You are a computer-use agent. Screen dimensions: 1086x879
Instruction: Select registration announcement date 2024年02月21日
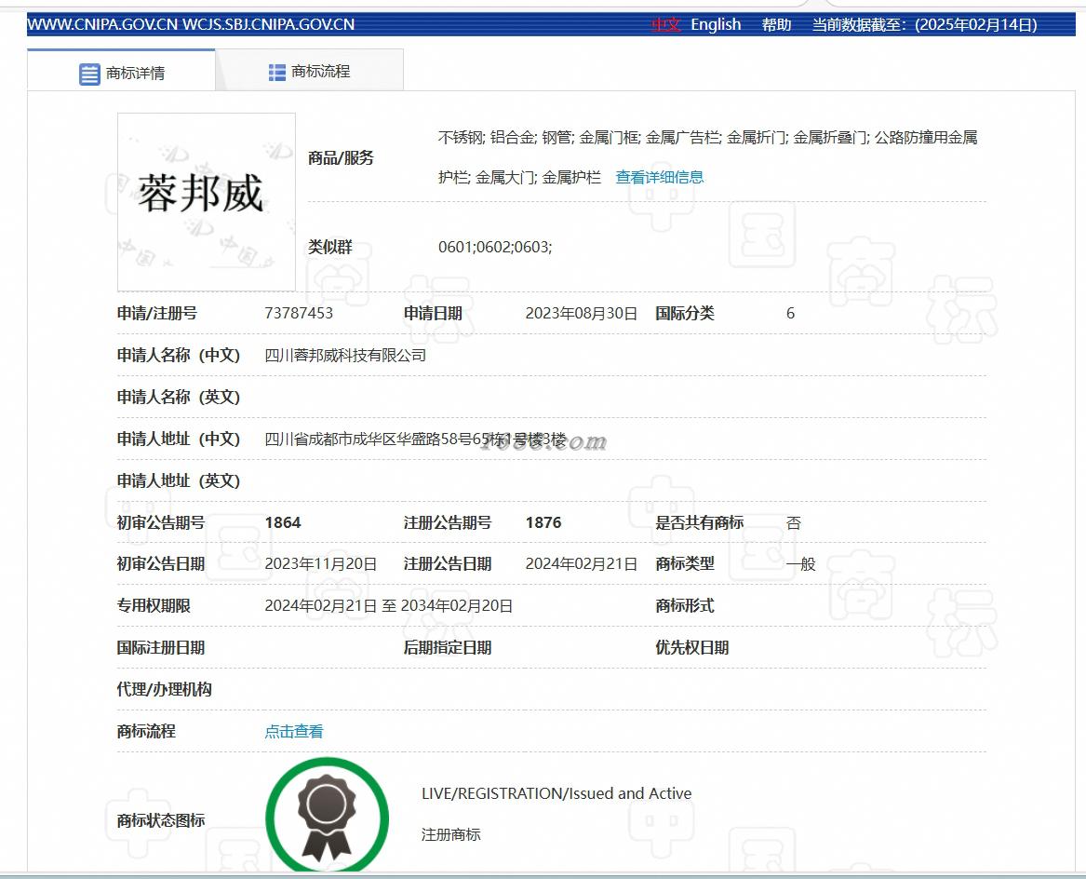(x=581, y=564)
